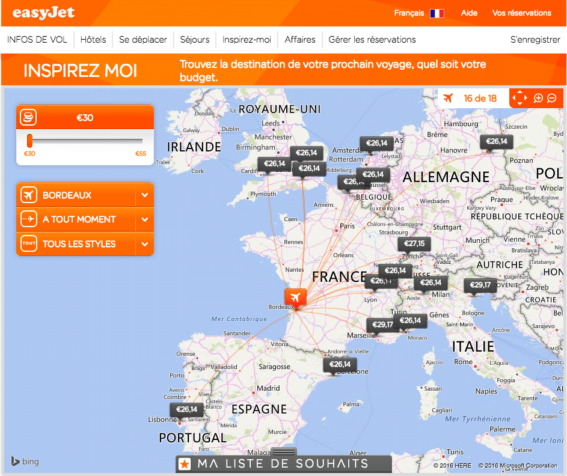Screen dimensions: 567x476
Task: Click the wishlist star icon
Action: 185,464
